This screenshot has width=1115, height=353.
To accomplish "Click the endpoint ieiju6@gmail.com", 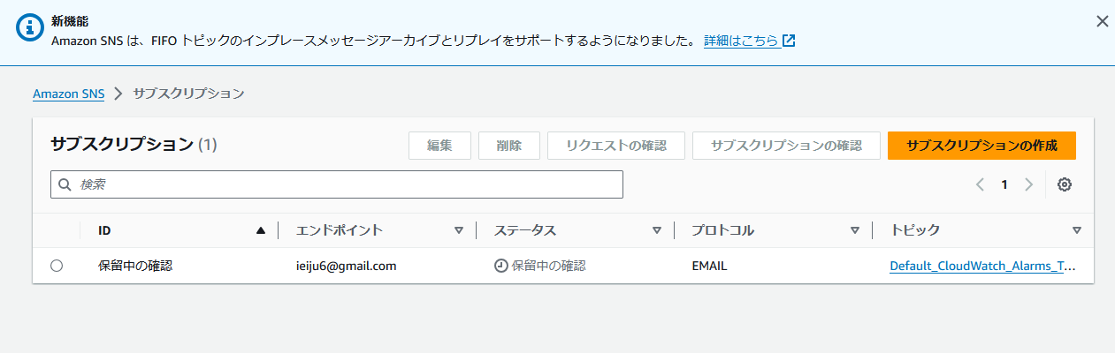I will 346,266.
